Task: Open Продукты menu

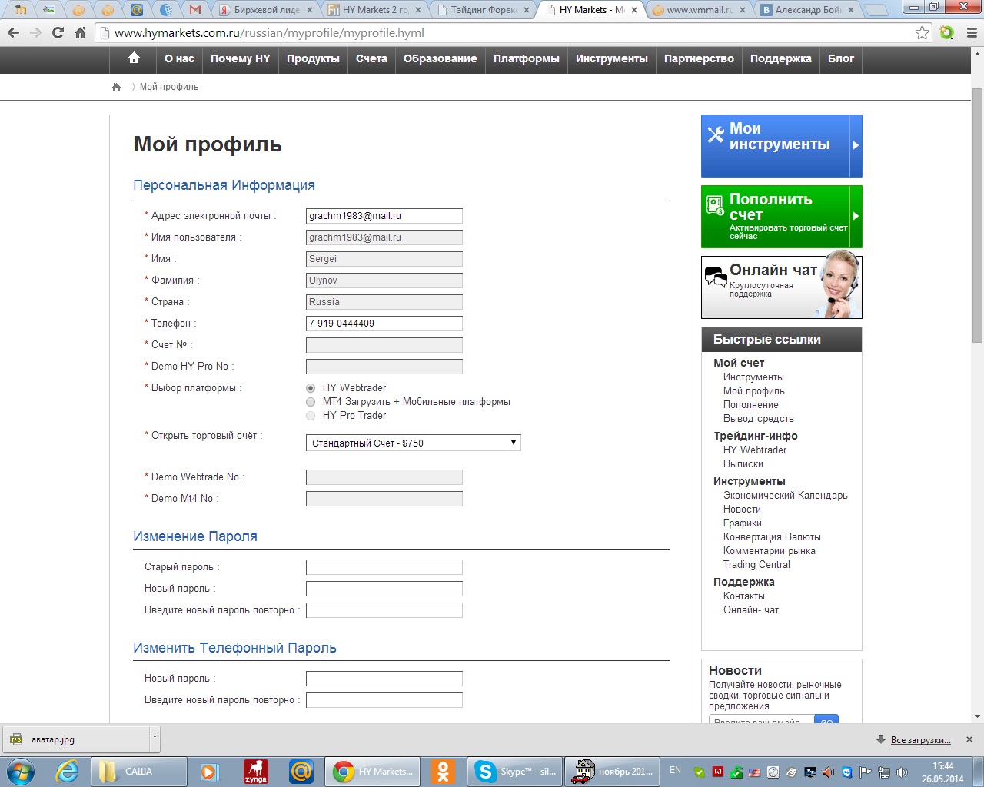Action: click(313, 58)
